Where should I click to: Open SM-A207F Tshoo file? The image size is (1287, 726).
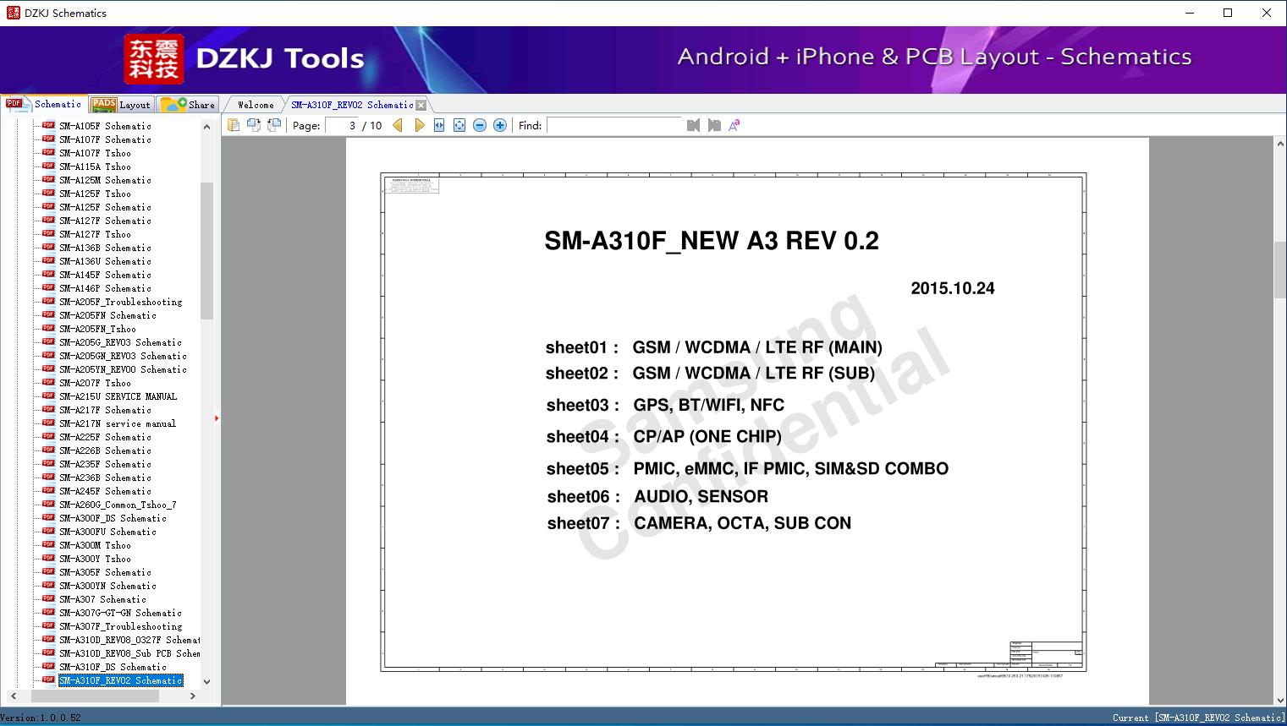[x=95, y=383]
